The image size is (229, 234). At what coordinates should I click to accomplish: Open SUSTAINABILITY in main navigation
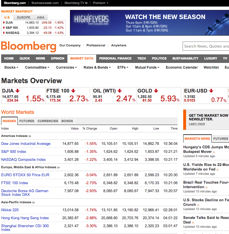coord(185,59)
